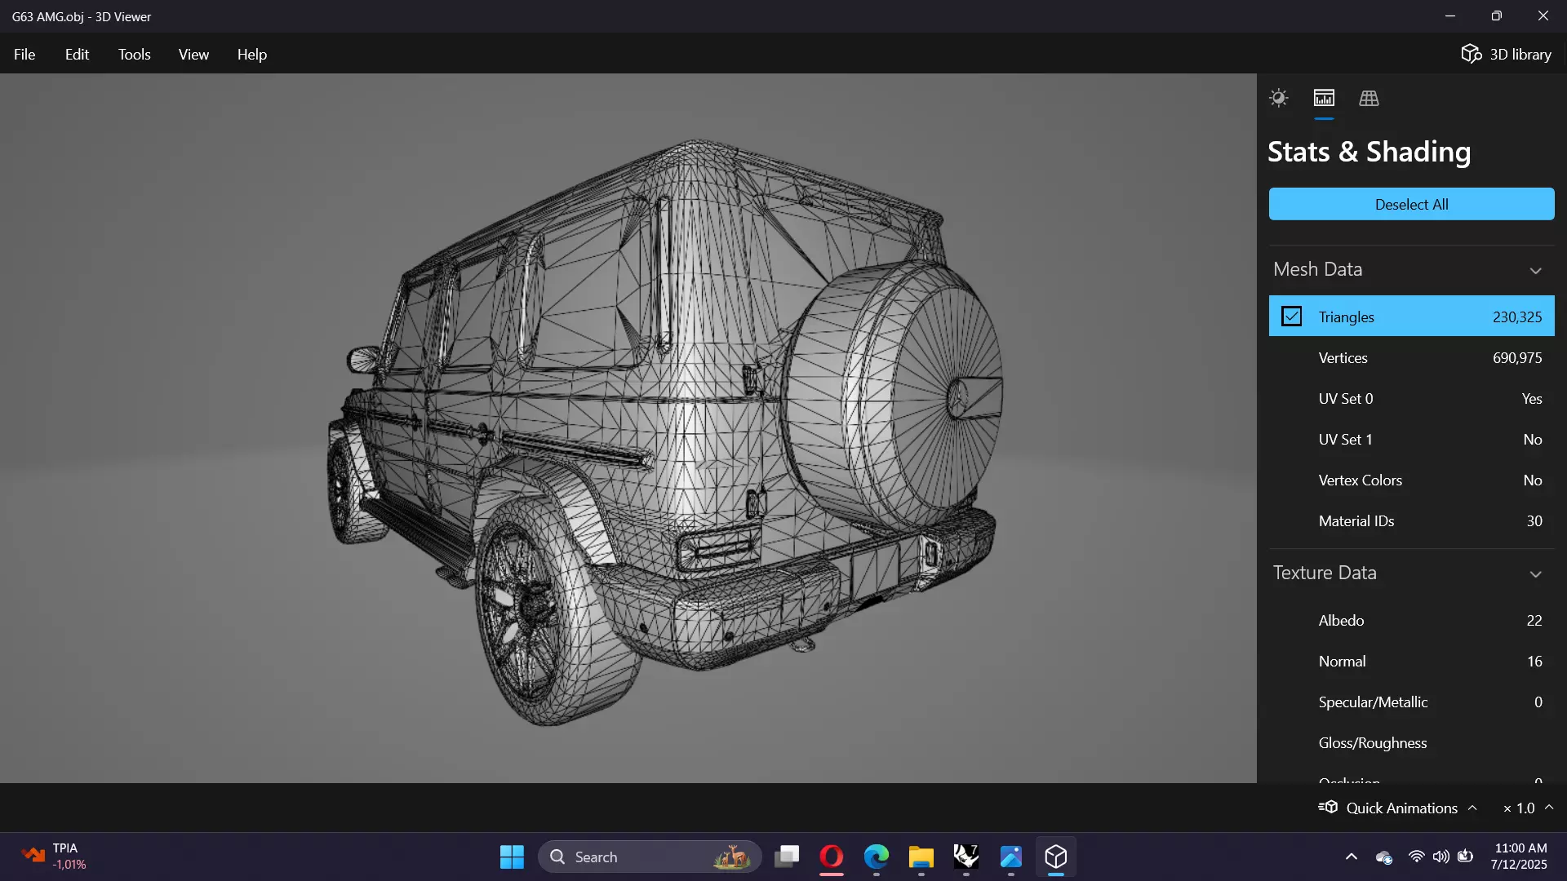
Task: Click the Deselect All button
Action: pos(1411,204)
